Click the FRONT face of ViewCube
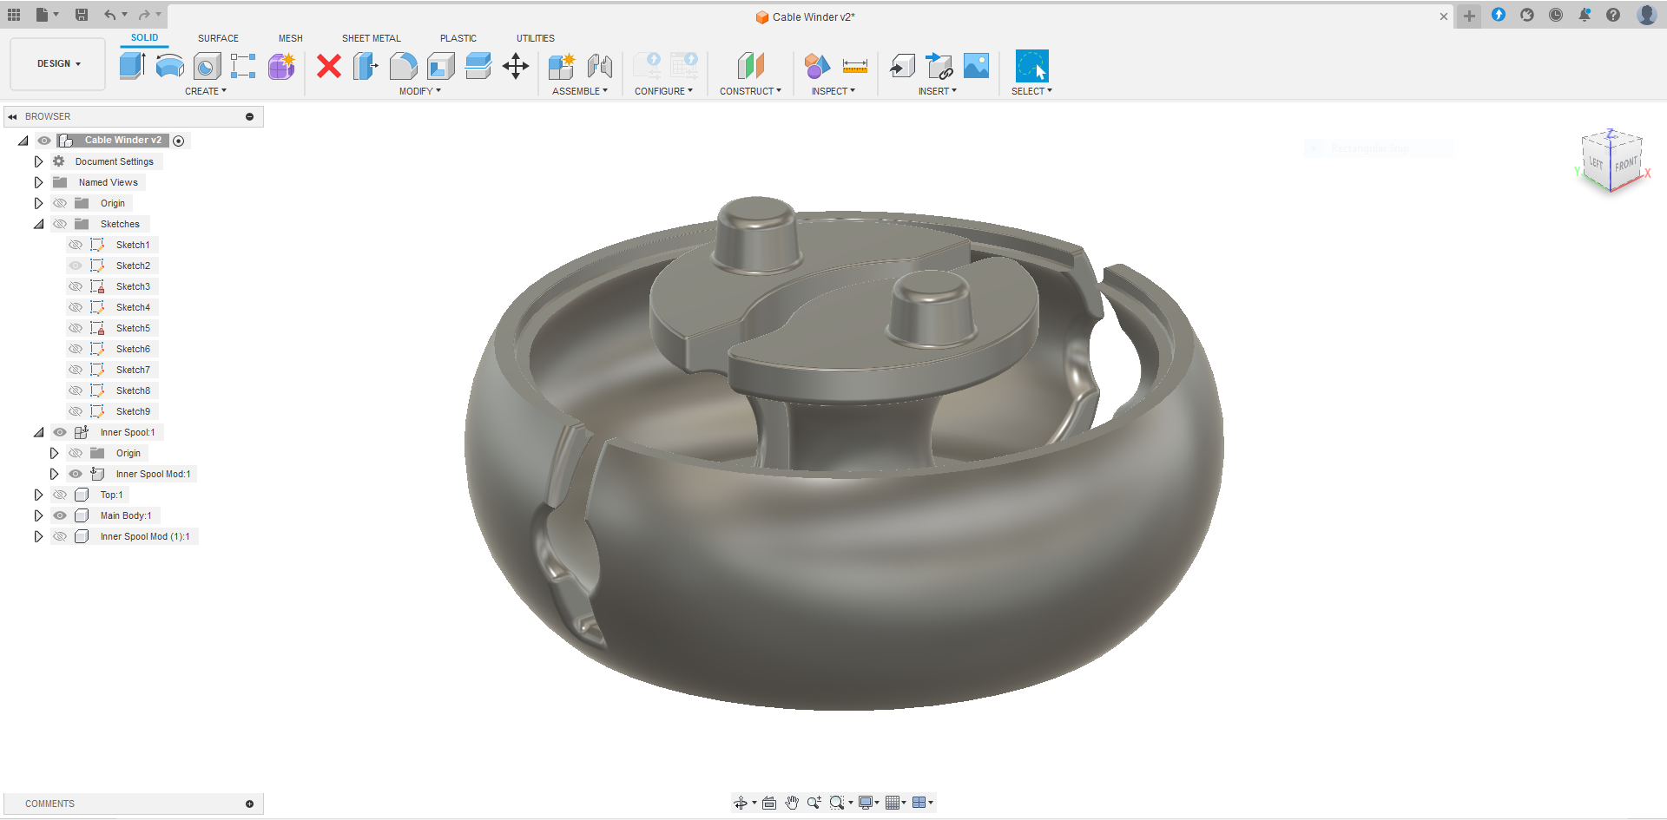1667x820 pixels. [1625, 164]
